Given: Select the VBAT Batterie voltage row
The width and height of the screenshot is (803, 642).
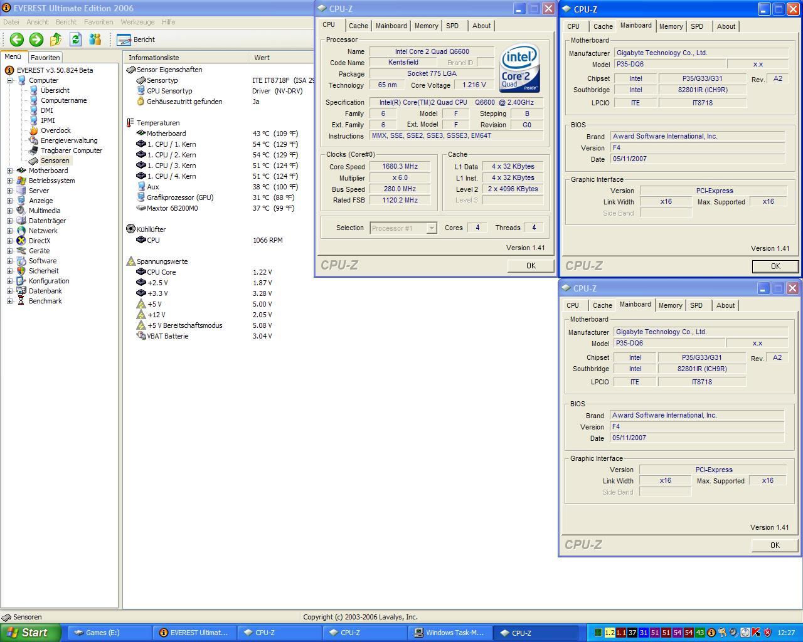Looking at the screenshot, I should [218, 336].
